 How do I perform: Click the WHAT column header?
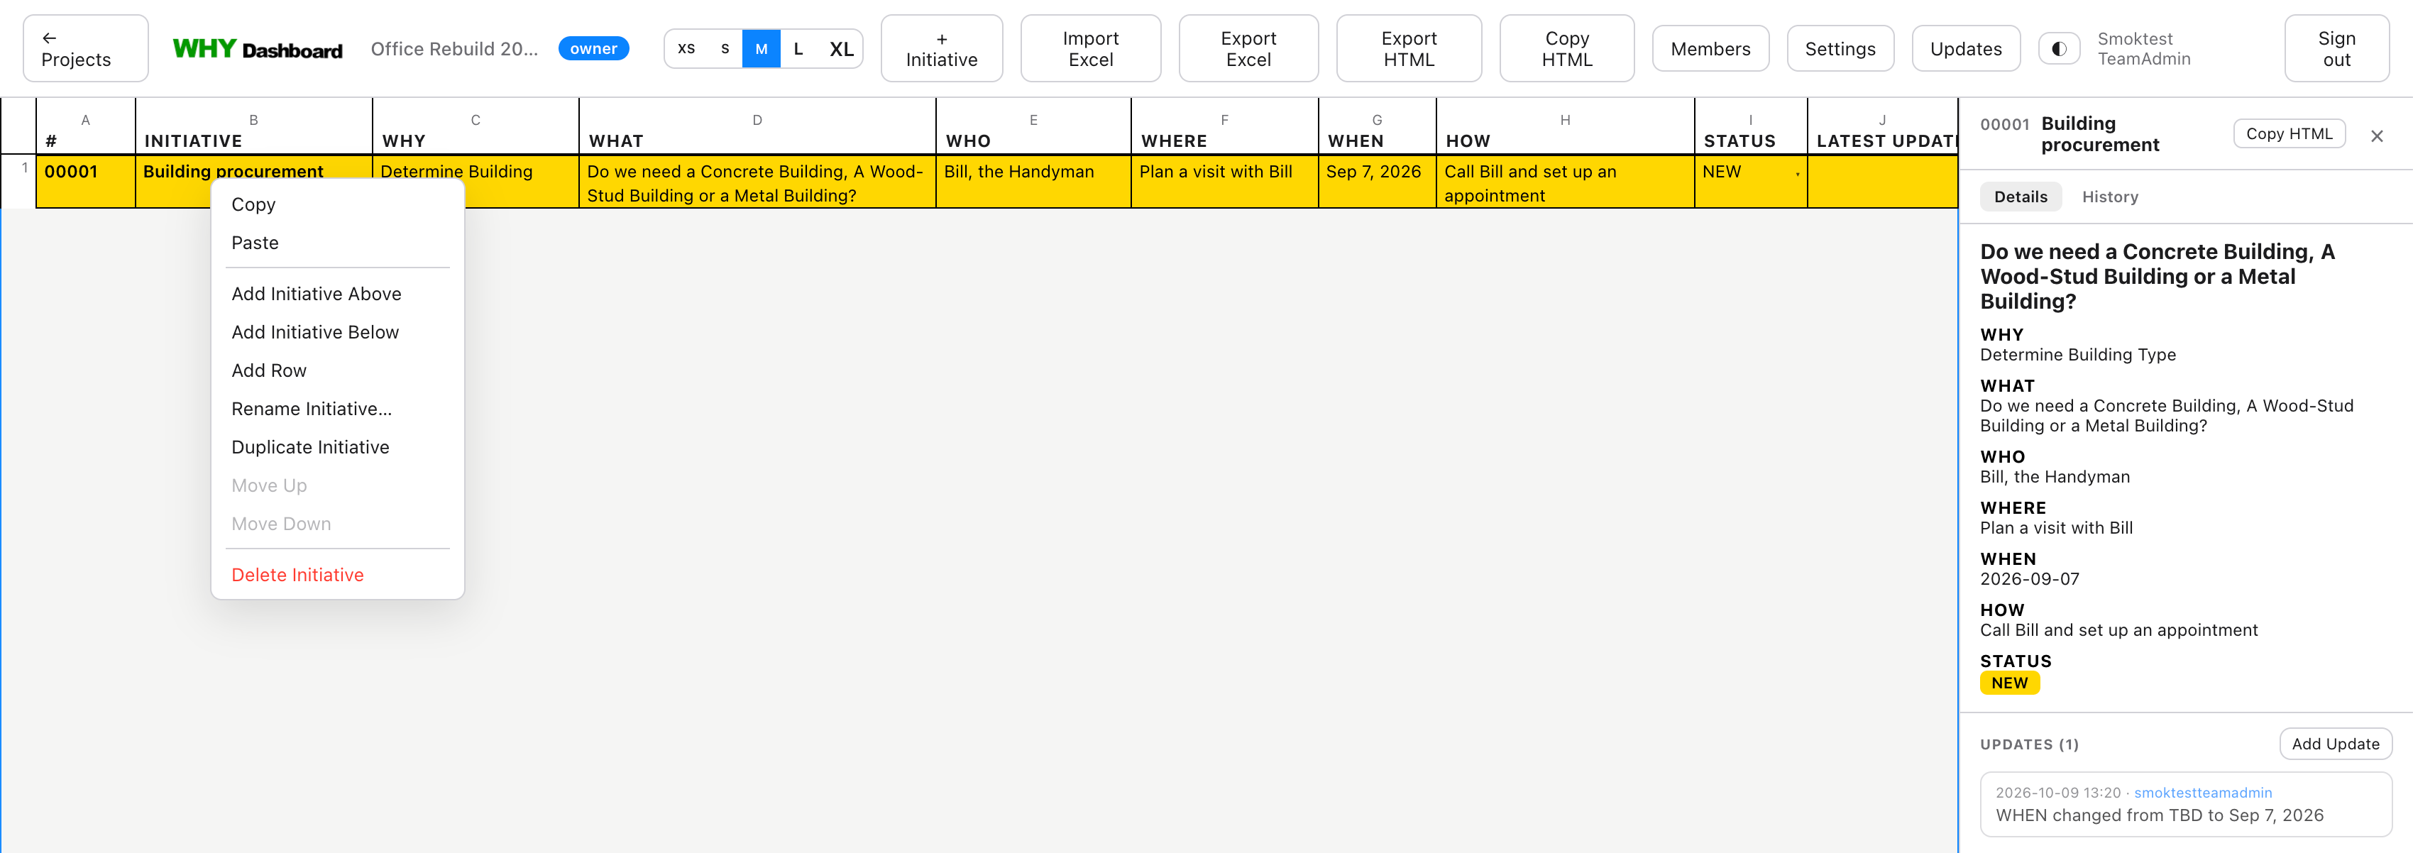point(757,127)
